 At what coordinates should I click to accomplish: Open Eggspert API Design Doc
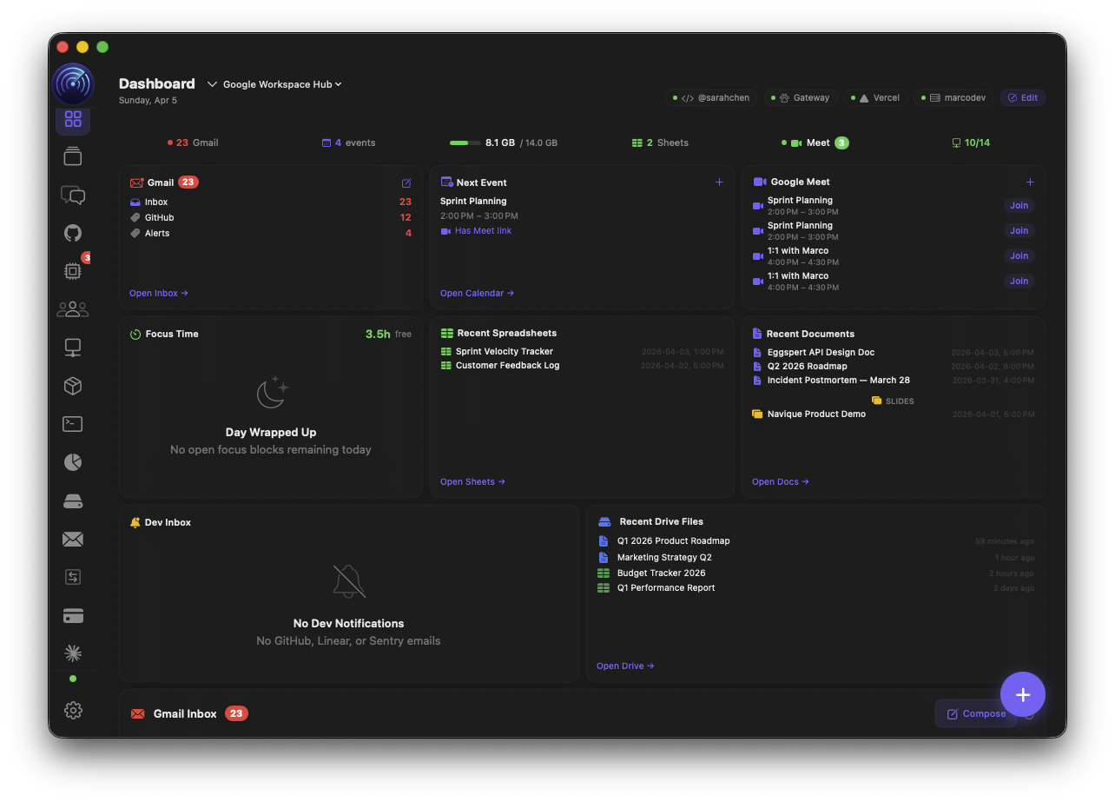894,353
